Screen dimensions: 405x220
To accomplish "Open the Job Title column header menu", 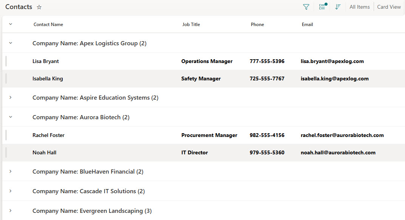I will (x=191, y=25).
